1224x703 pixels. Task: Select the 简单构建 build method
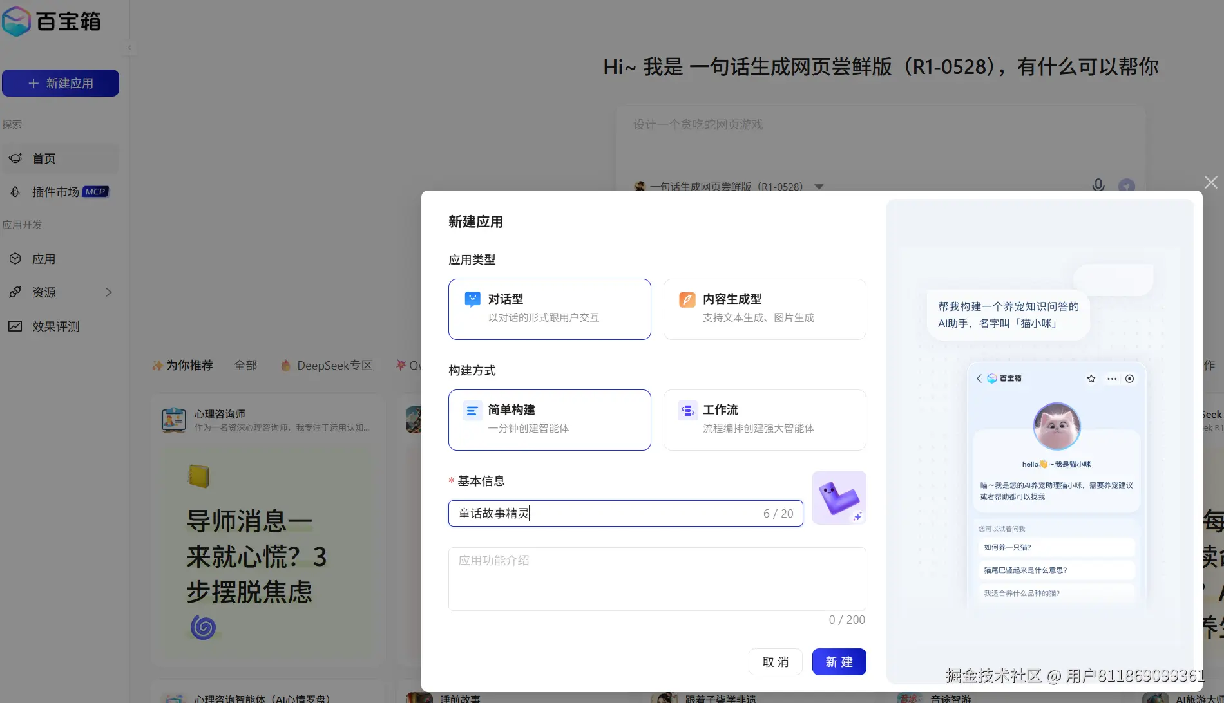point(550,420)
